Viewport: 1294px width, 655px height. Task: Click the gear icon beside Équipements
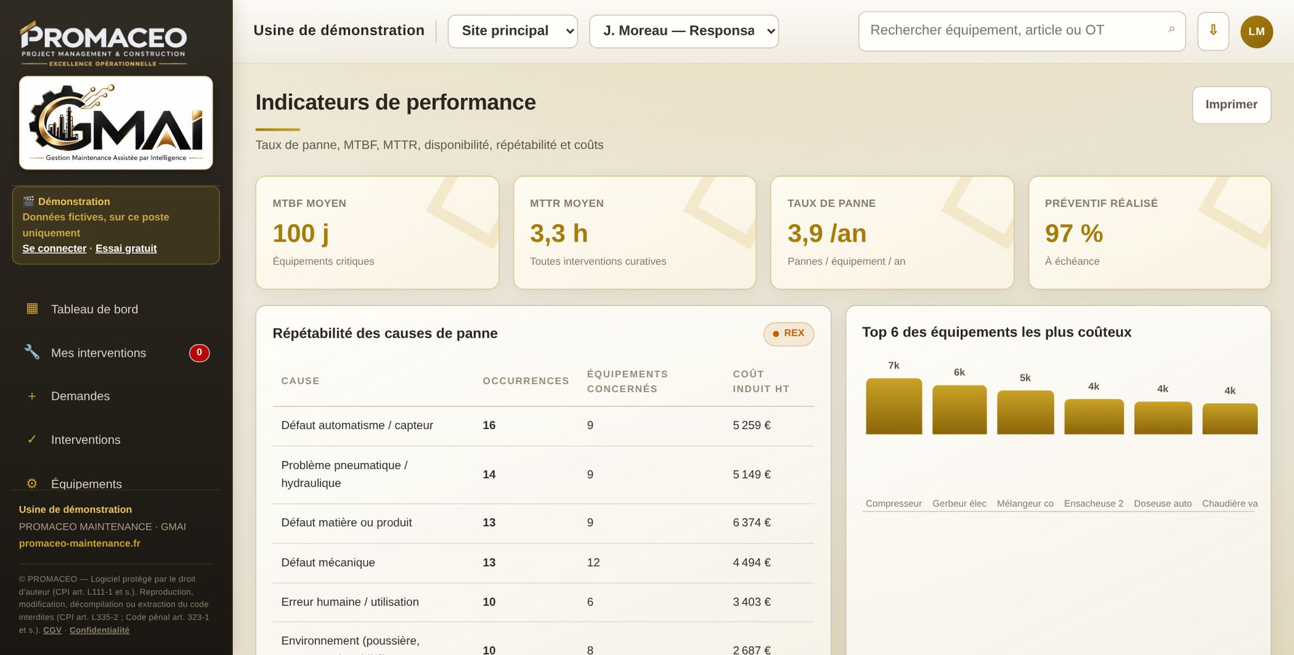point(32,483)
